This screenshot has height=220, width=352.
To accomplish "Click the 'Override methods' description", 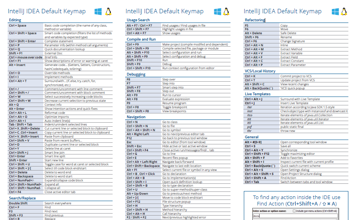I will pyautogui.click(x=57, y=73).
